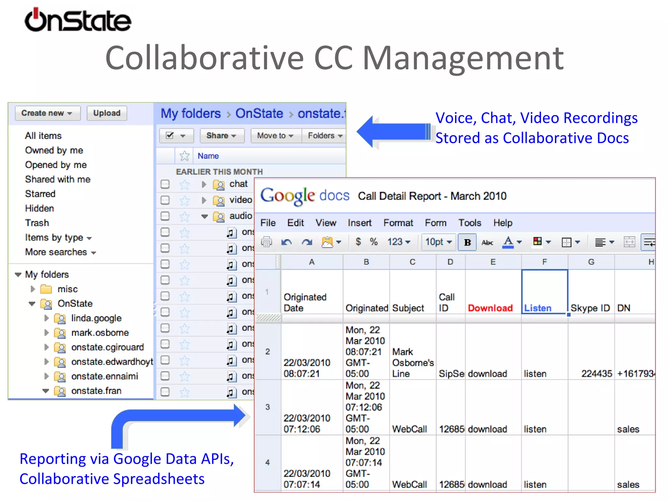Open the Format menu
669x502 pixels.
pos(398,223)
